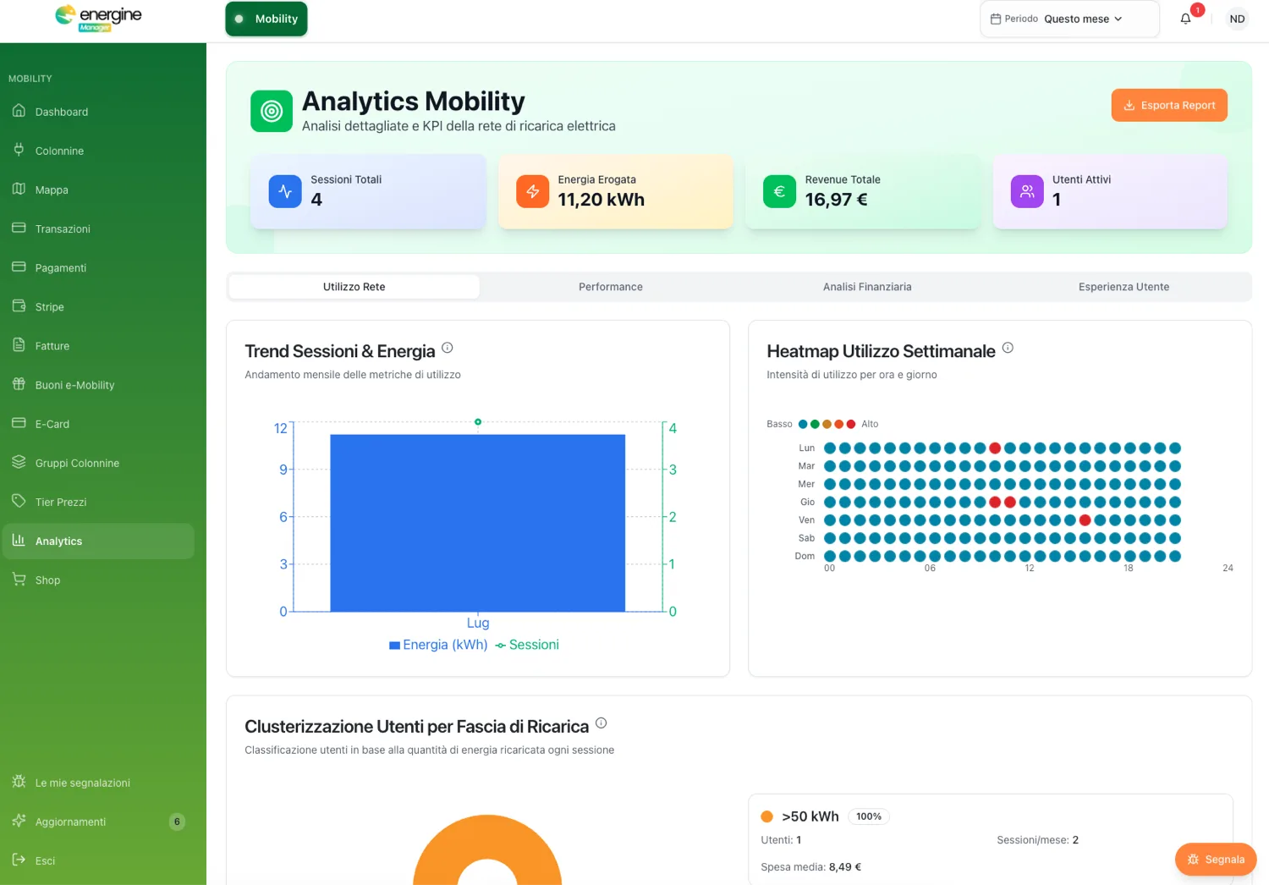Switch to the Performance tab
This screenshot has width=1269, height=885.
click(x=611, y=287)
